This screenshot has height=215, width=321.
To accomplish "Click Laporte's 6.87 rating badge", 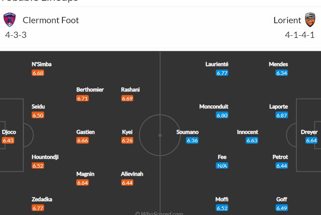I will tap(282, 115).
